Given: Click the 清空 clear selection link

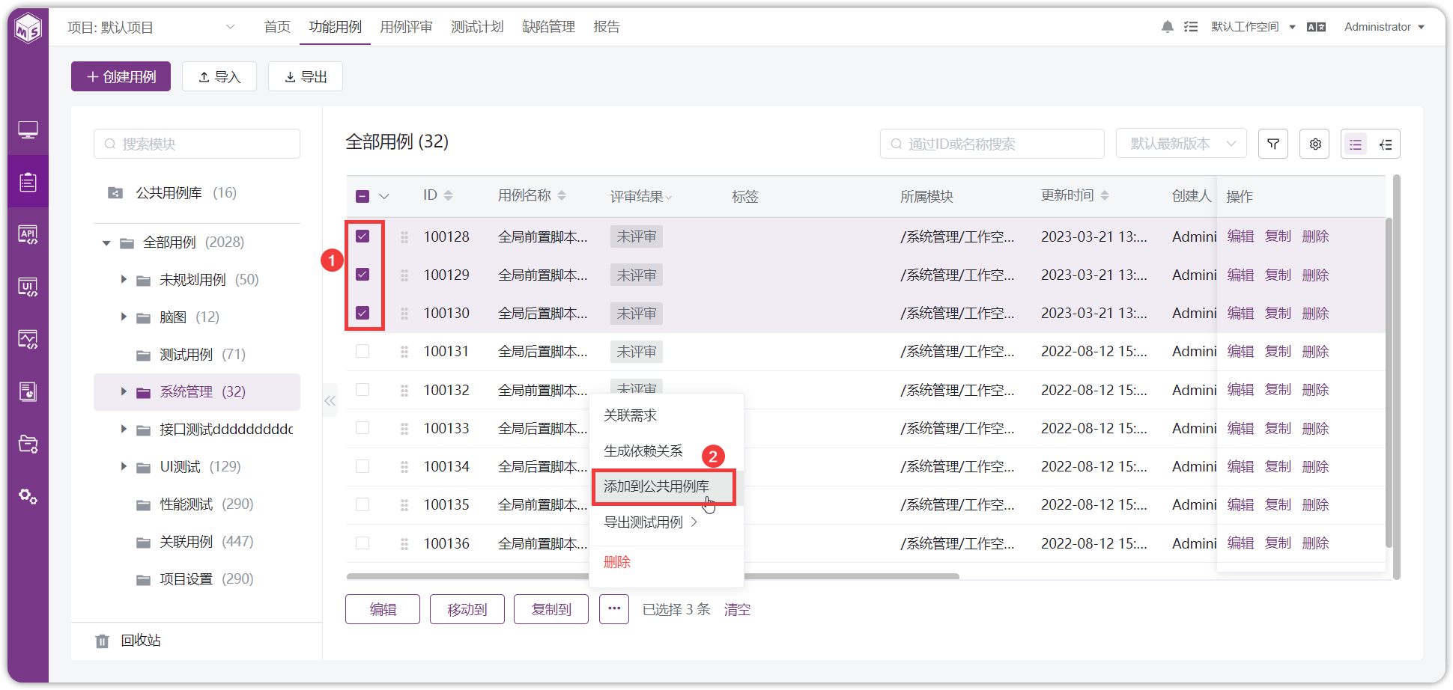Looking at the screenshot, I should coord(738,609).
